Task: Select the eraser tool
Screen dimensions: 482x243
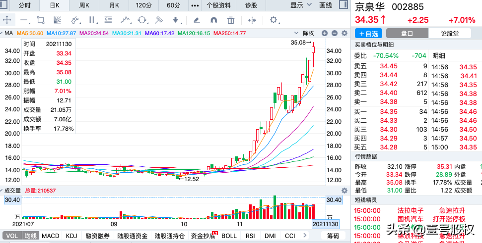Action: coord(197,20)
